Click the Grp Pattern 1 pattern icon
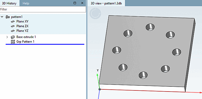Screen dimensions: 202x99 13,41
